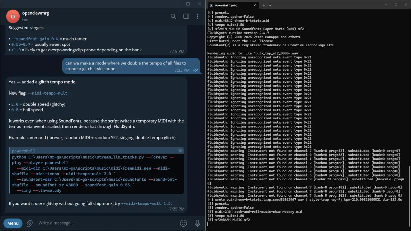Screen dimensions: 411x231
Task: Click the >1.0 overpowering range value
Action: [16, 50]
